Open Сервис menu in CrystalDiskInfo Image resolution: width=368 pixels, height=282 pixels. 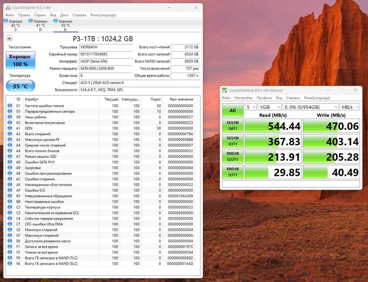(x=40, y=15)
